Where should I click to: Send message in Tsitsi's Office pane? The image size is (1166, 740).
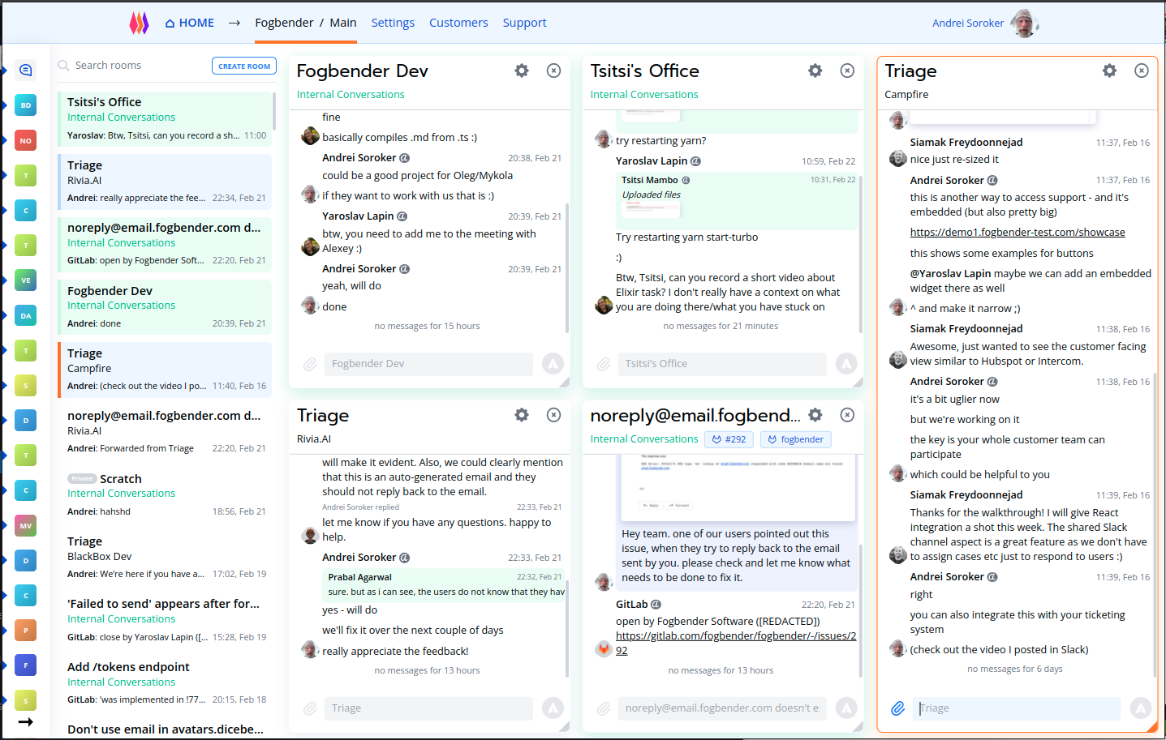point(846,364)
